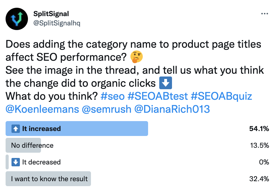Select the 'It increased' poll bar
This screenshot has width=276, height=188.
click(77, 129)
